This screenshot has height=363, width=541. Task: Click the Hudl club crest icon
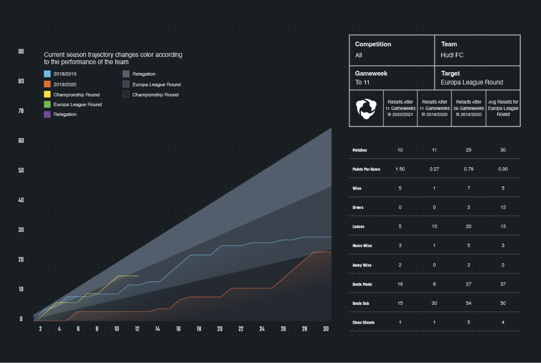[x=366, y=108]
